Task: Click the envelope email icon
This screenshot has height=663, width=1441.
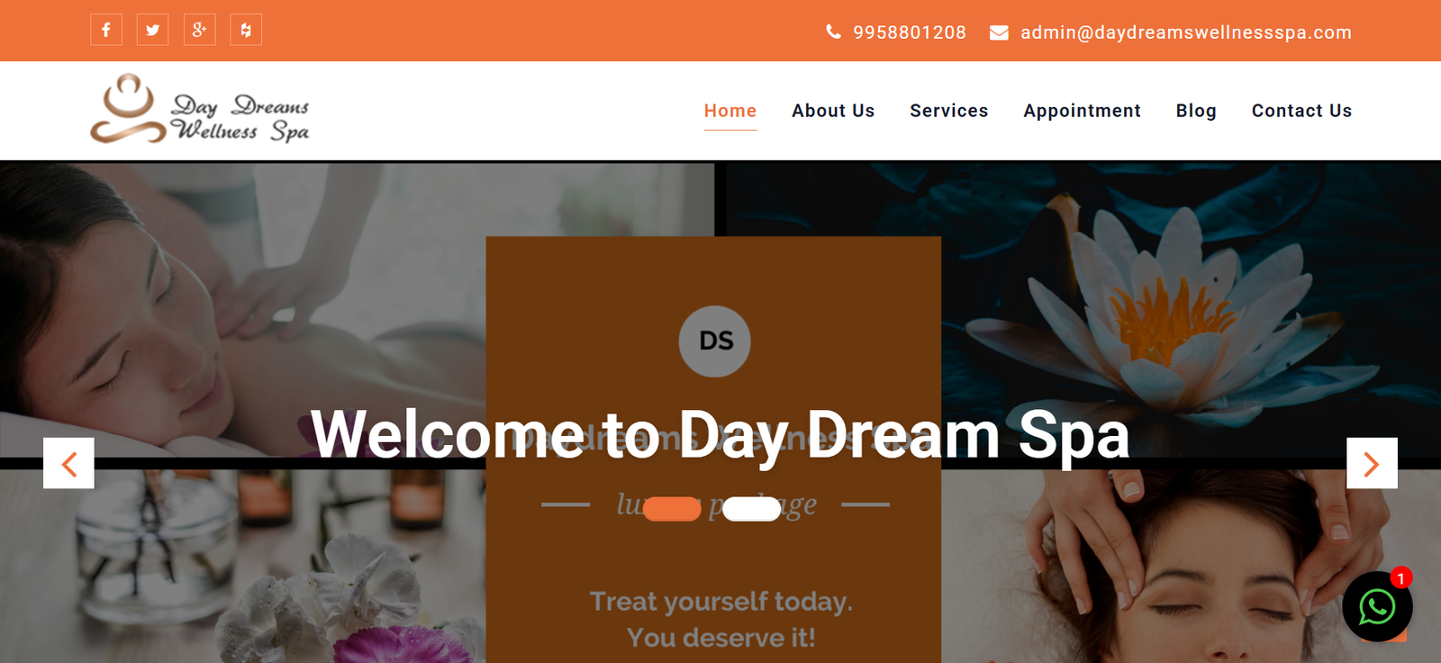Action: 999,32
